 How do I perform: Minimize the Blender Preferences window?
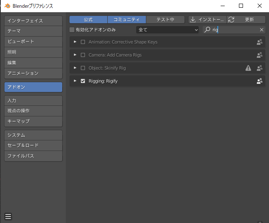pos(223,6)
